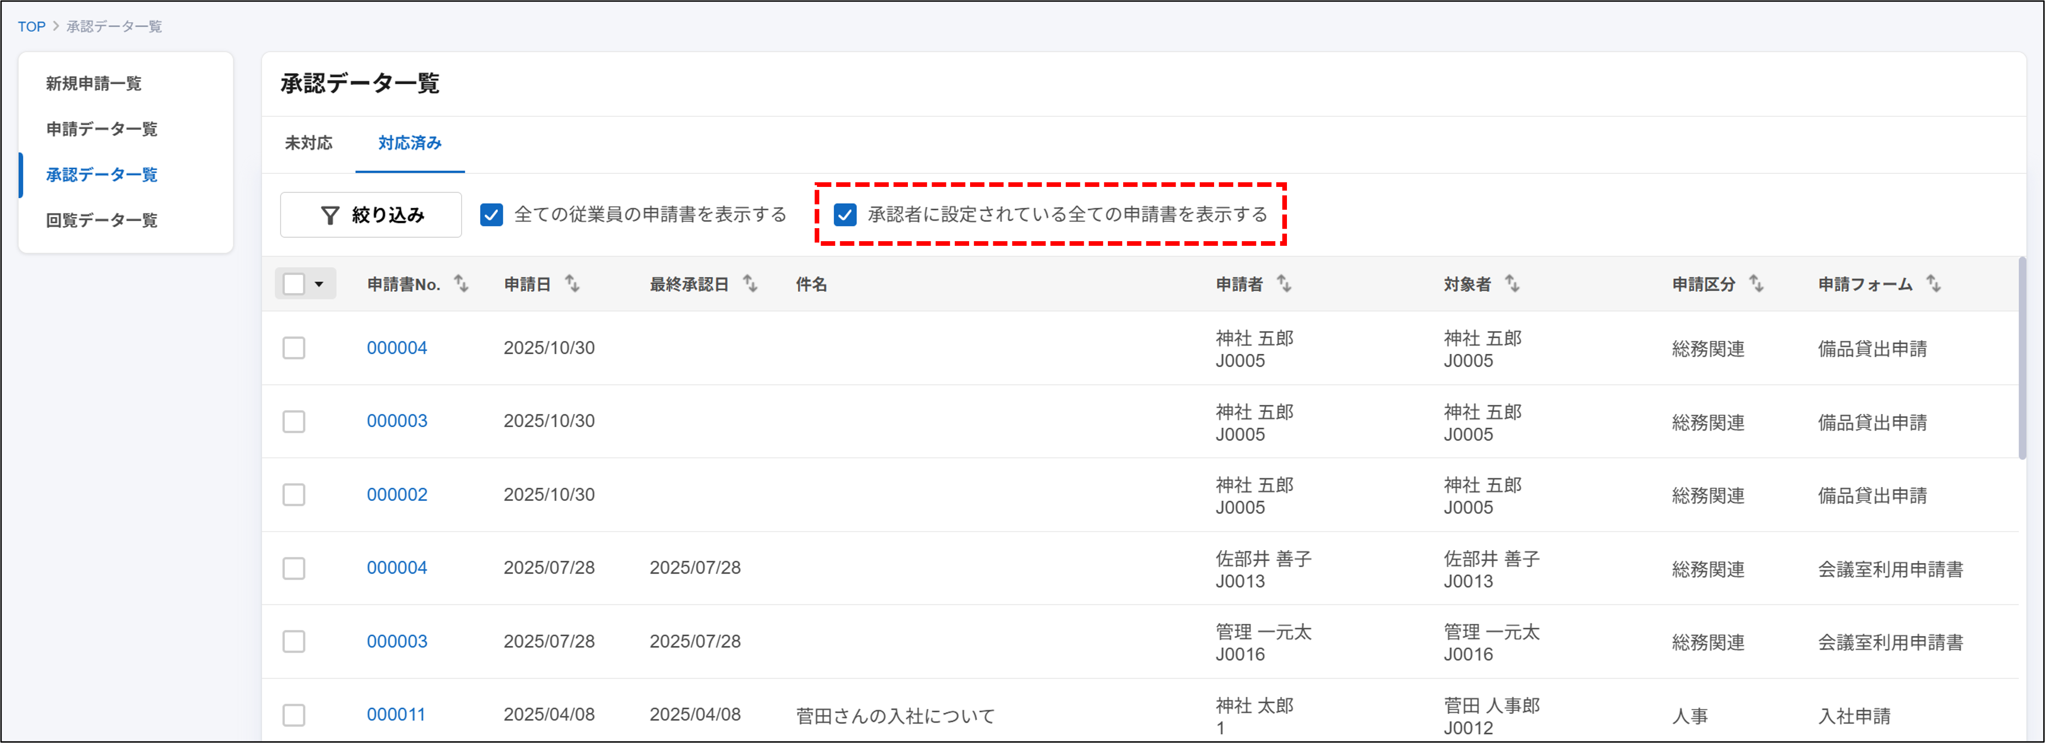
Task: Open application 000002 dated 2025/10/30
Action: [397, 494]
